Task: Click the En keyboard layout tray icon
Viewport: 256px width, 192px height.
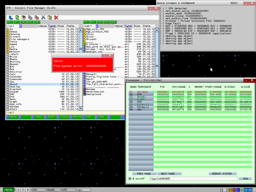Action: point(238,190)
